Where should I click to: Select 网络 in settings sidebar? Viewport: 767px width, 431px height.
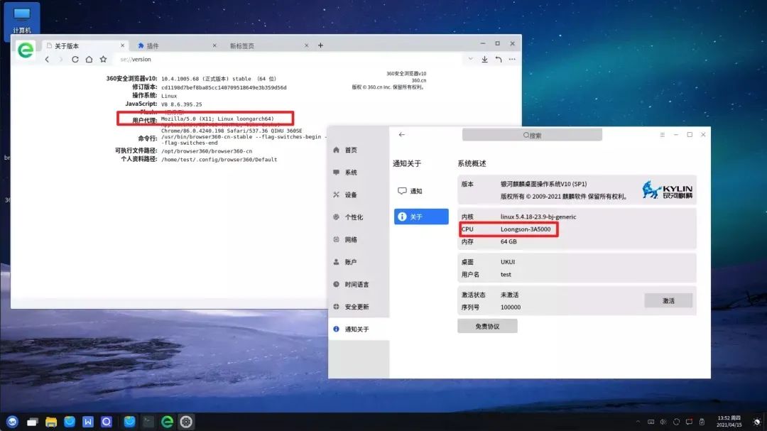[359, 240]
